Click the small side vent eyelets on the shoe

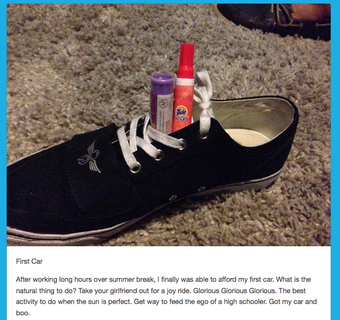click(187, 194)
